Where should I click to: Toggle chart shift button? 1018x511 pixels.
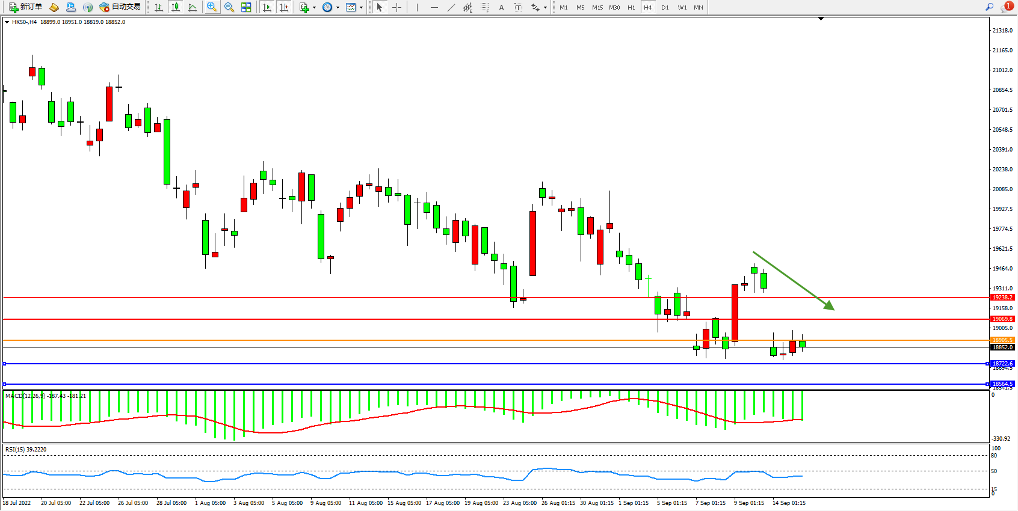(284, 7)
